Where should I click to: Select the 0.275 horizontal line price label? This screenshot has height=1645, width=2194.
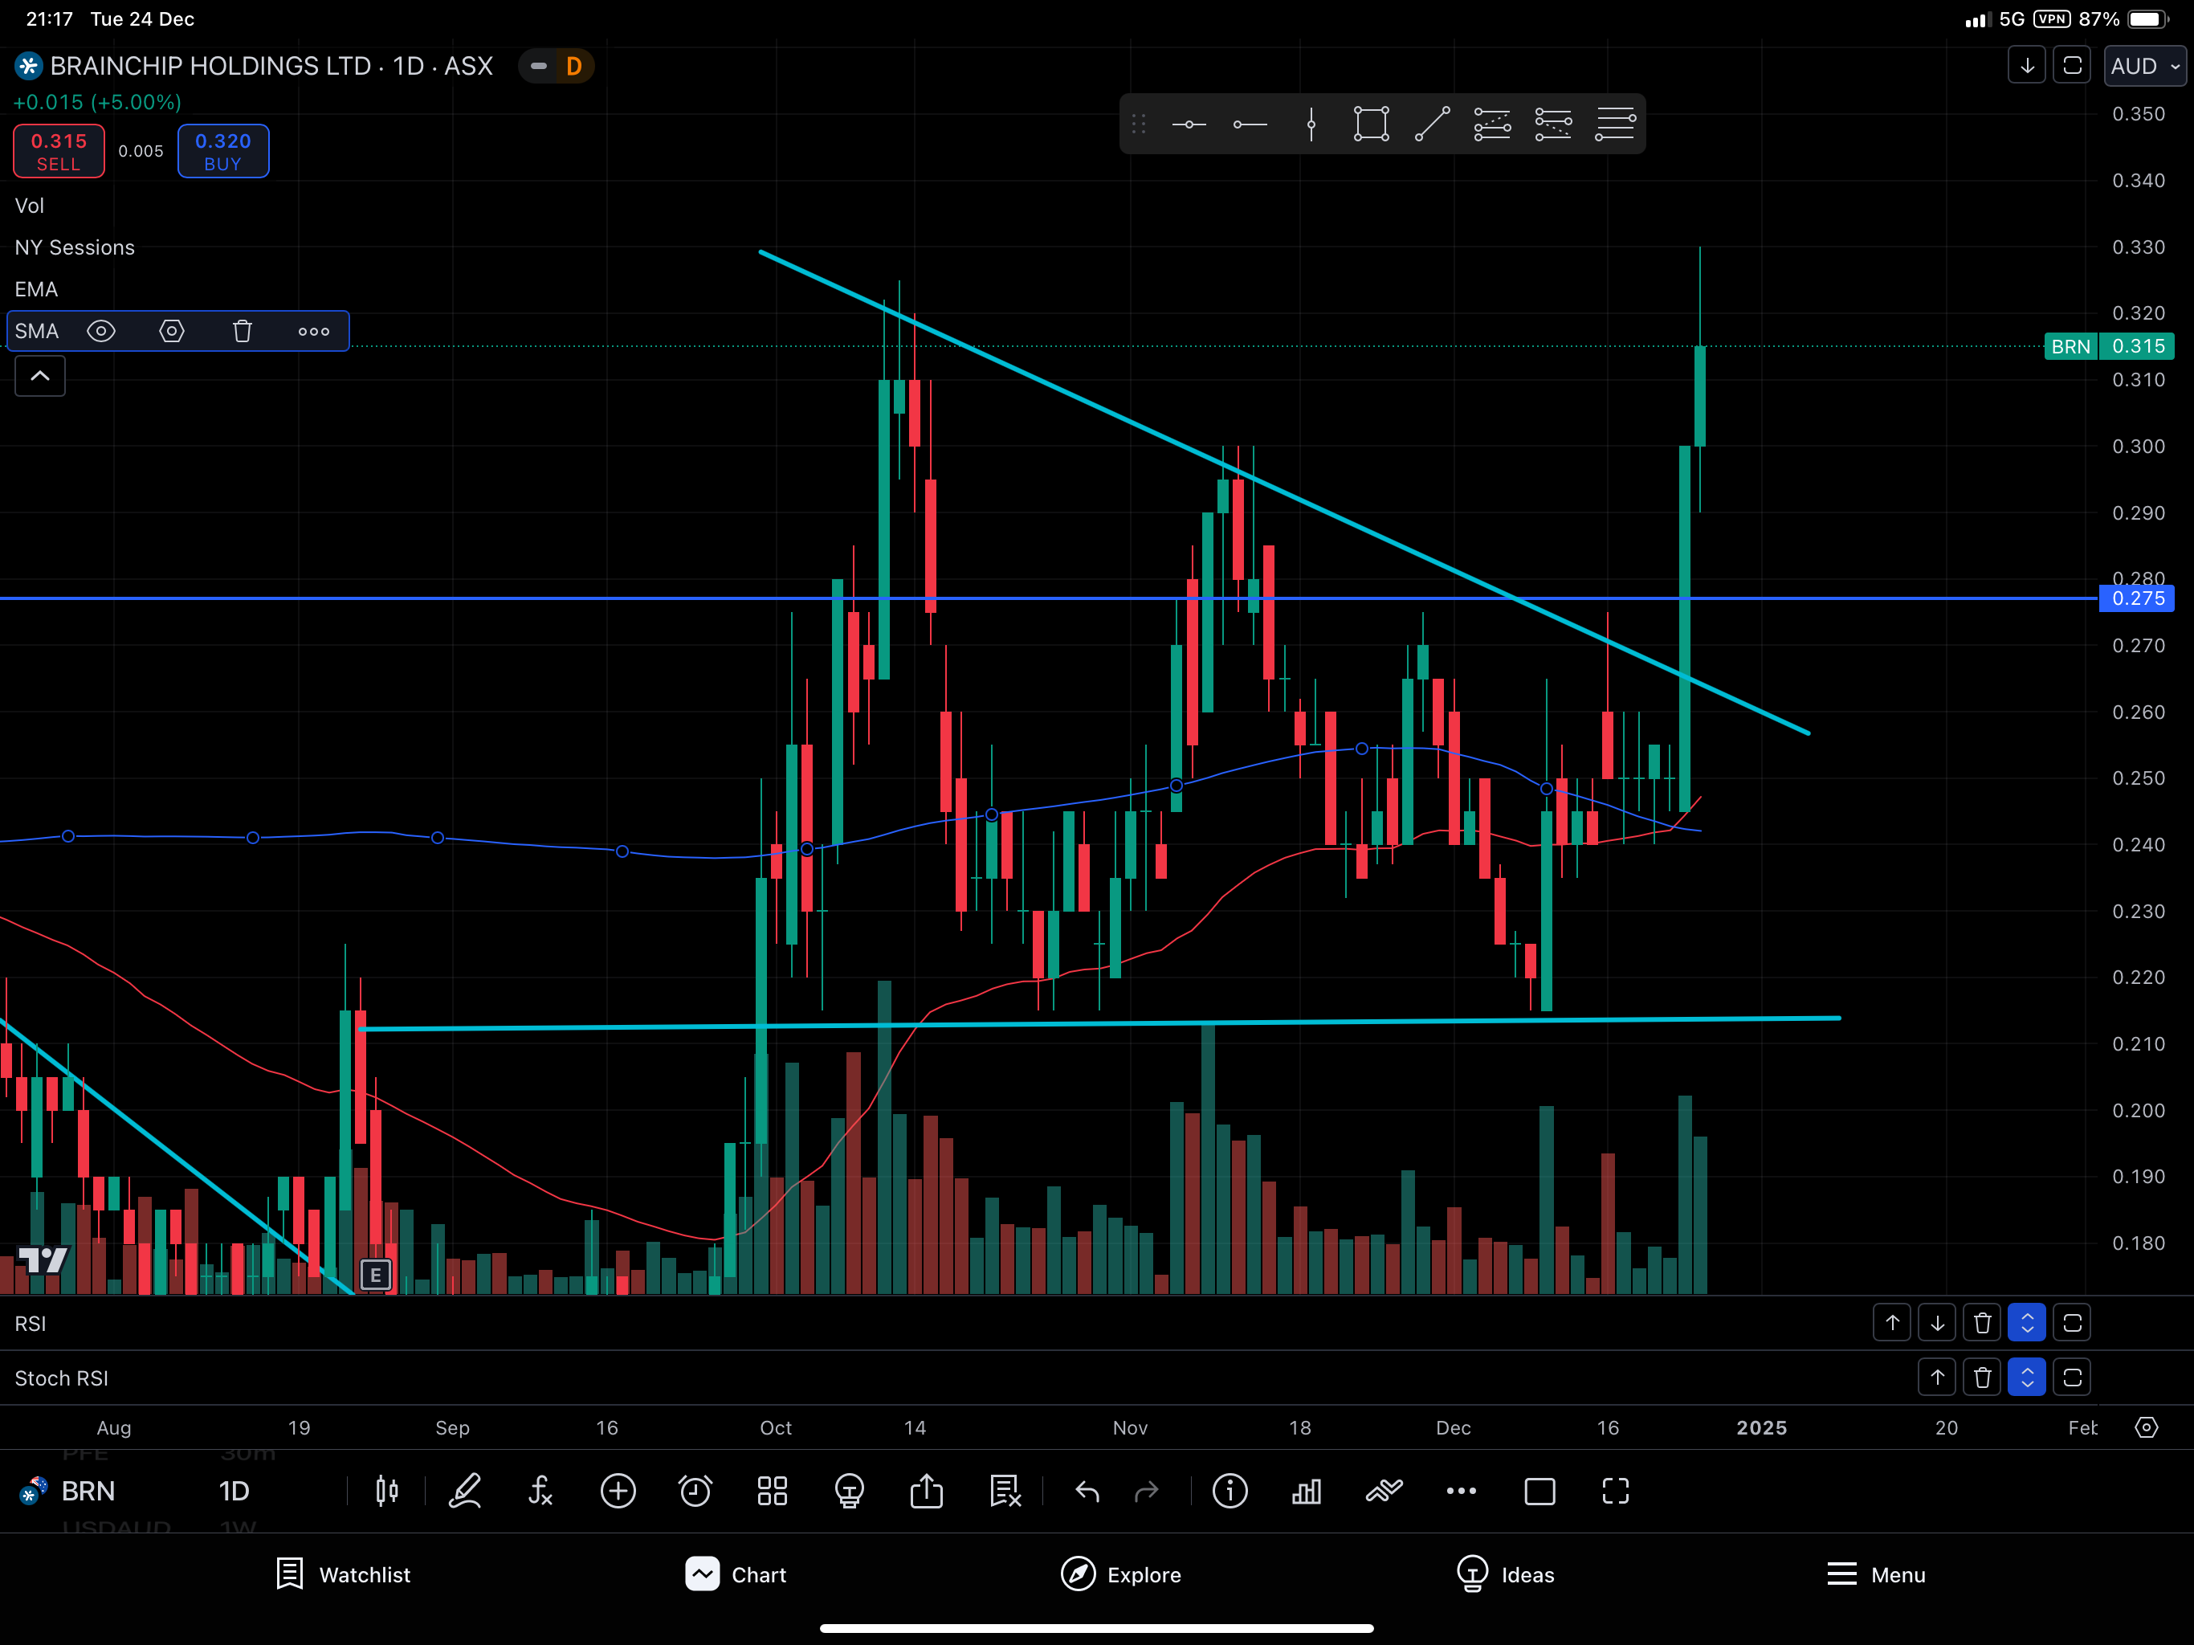(x=2138, y=598)
